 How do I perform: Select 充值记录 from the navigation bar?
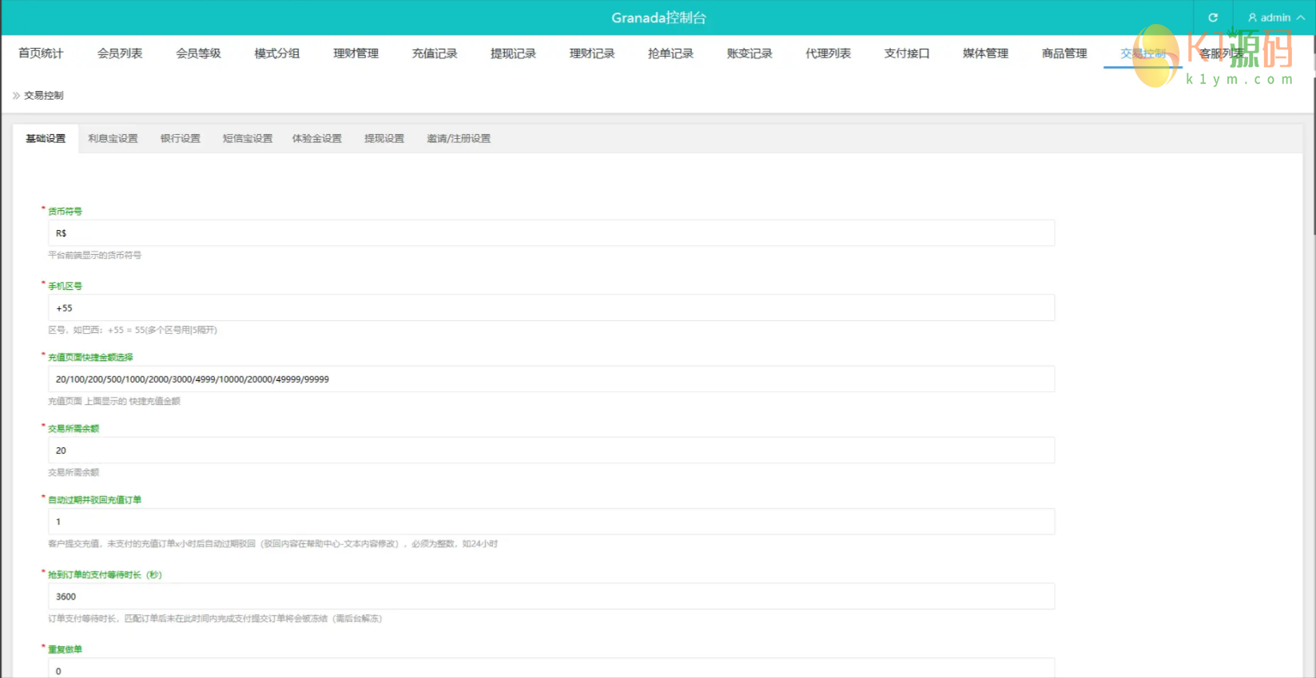point(435,54)
